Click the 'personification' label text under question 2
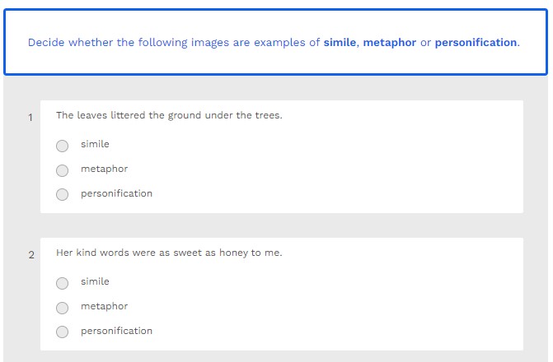Image resolution: width=553 pixels, height=362 pixels. point(116,331)
